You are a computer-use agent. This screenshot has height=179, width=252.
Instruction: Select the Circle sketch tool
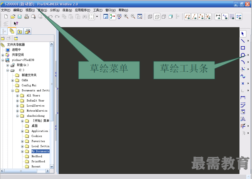[x=243, y=55]
